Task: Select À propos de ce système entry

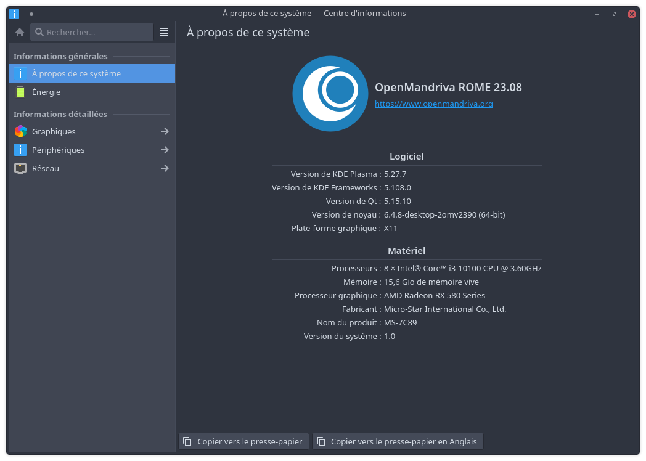Action: coord(92,73)
